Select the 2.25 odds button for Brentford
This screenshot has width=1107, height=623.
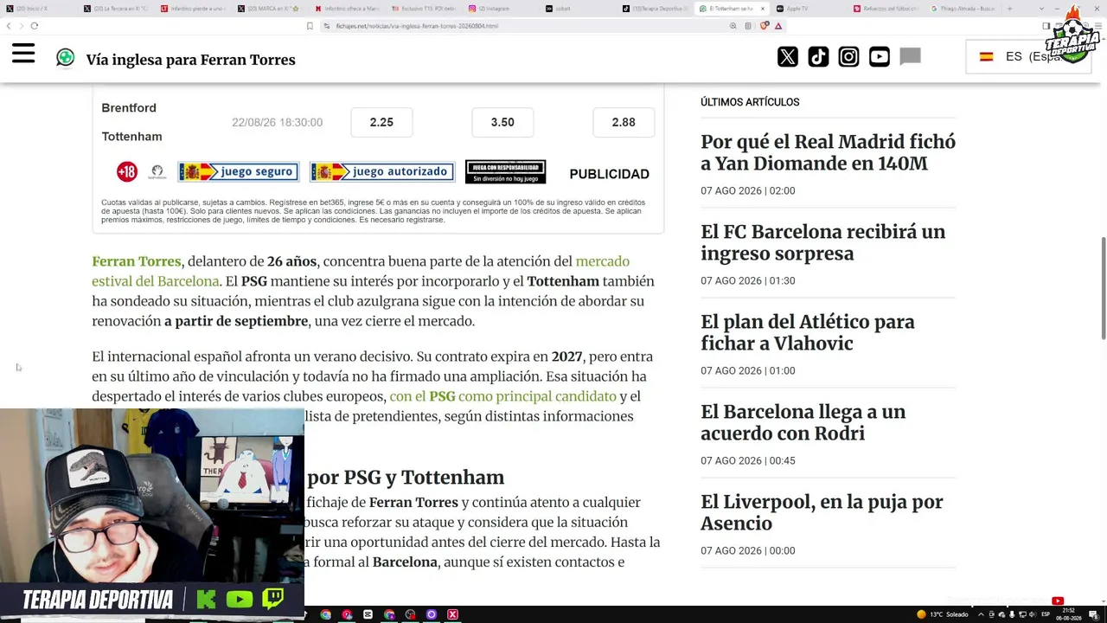click(x=381, y=122)
